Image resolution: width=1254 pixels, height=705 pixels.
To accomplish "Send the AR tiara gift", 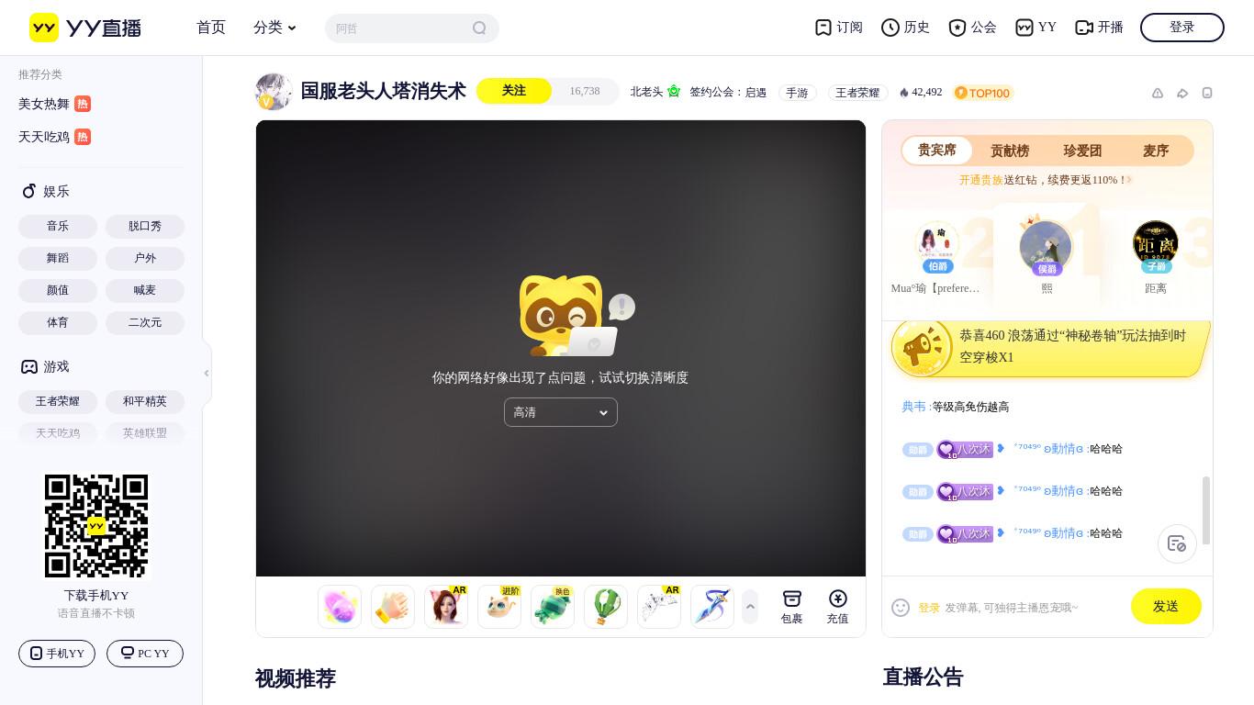I will (659, 607).
